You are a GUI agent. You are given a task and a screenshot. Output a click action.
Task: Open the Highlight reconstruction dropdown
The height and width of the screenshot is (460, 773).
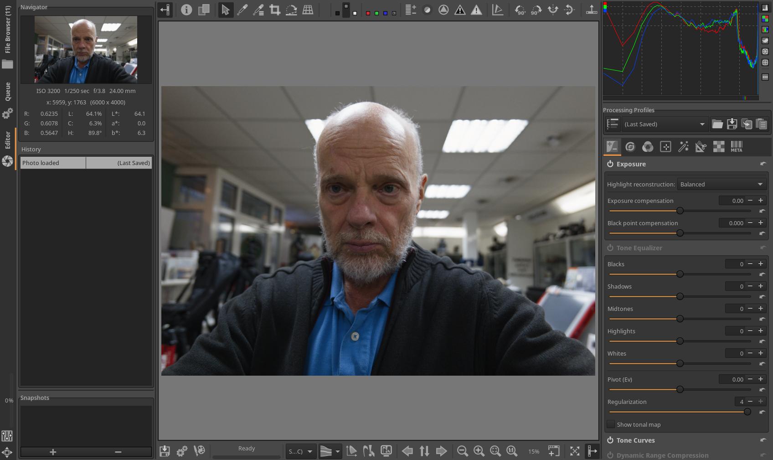(721, 184)
